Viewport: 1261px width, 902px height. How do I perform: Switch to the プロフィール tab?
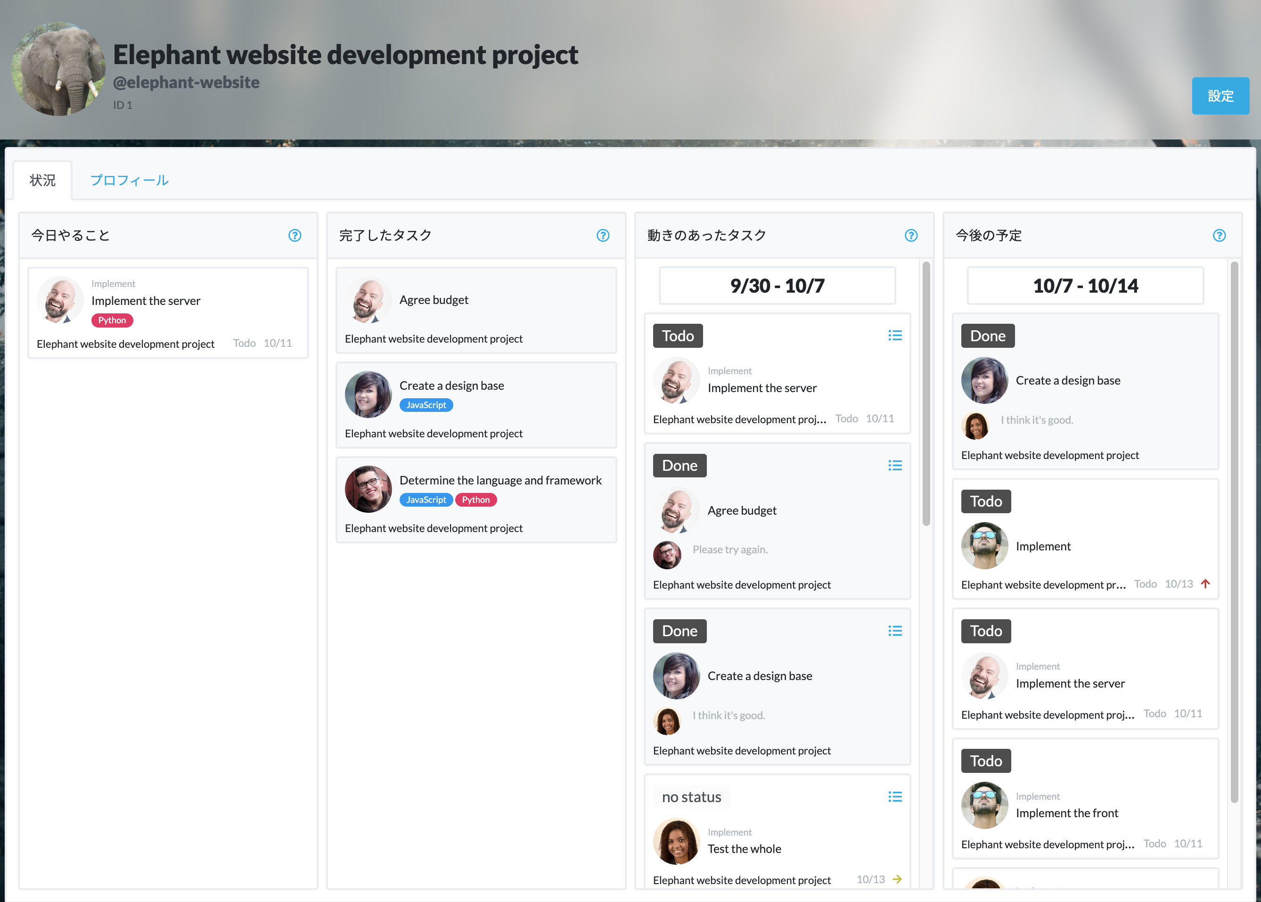[130, 179]
